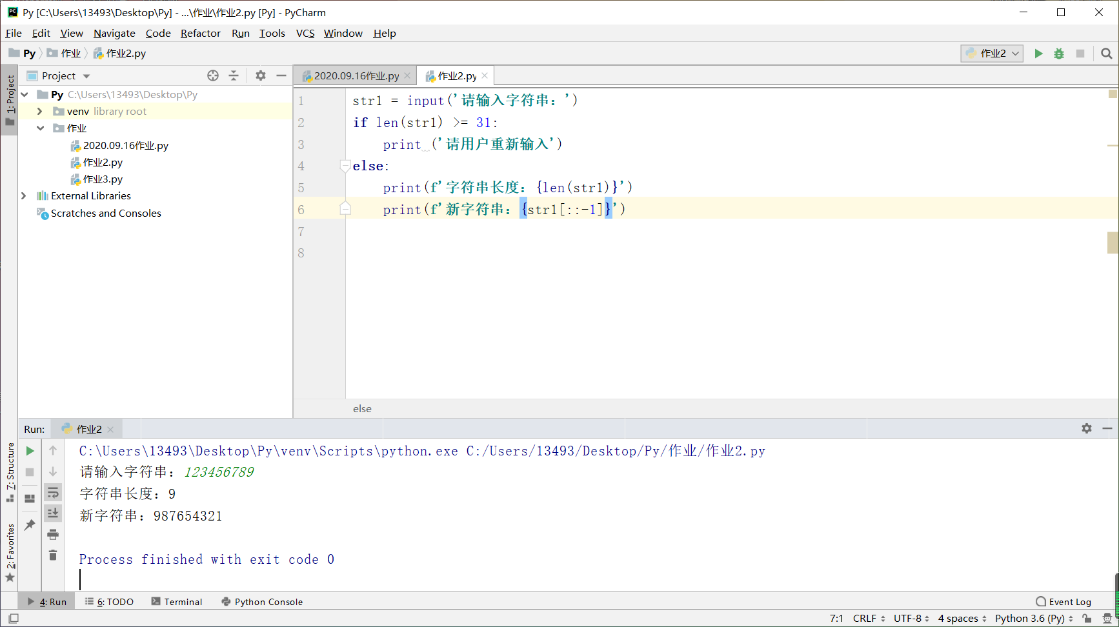Expand External Libraries node
The width and height of the screenshot is (1119, 627).
pyautogui.click(x=24, y=196)
